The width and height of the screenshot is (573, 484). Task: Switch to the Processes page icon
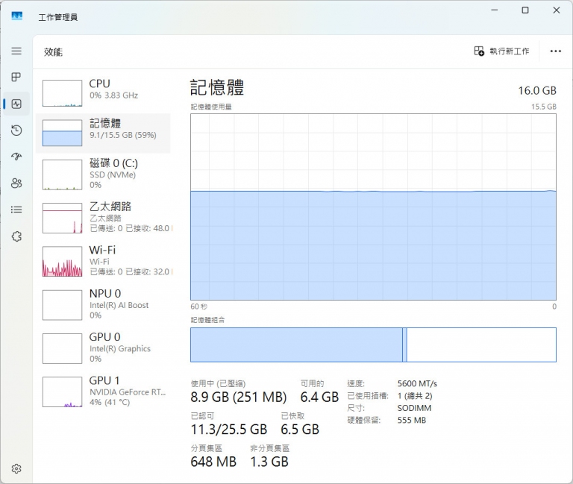click(16, 78)
